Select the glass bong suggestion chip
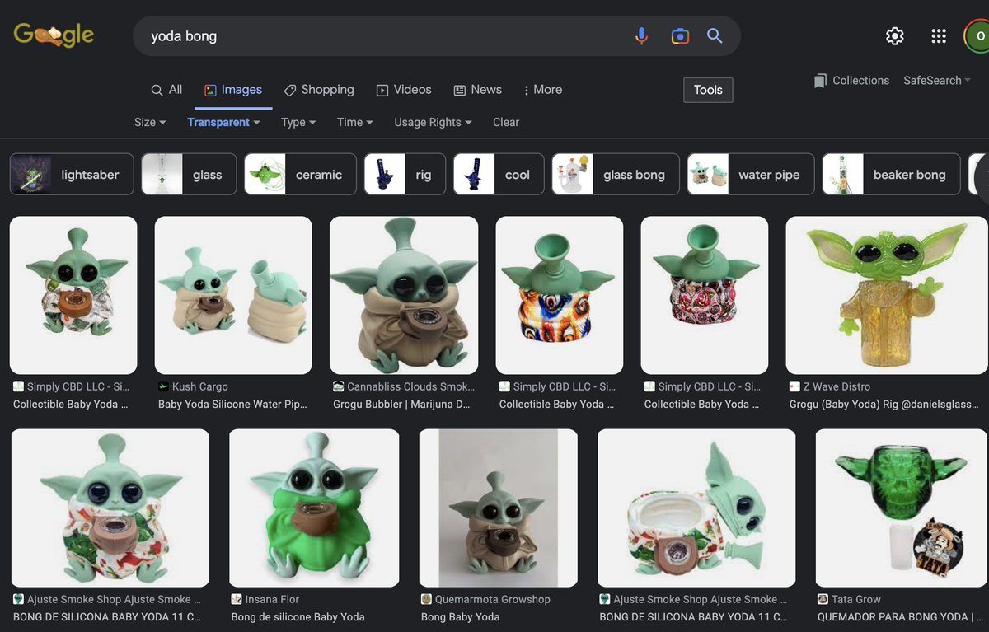 coord(616,174)
